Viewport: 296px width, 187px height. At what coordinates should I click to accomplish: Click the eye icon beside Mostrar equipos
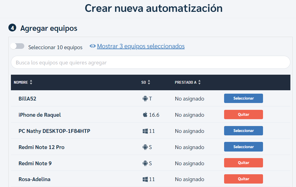click(x=92, y=46)
